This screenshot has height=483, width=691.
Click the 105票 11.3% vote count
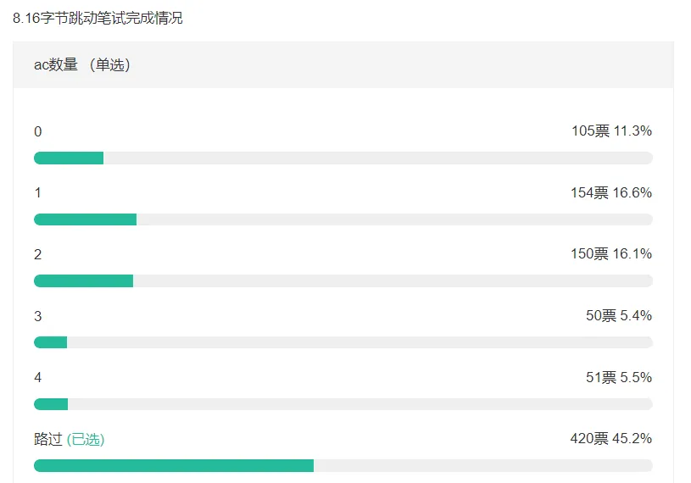point(611,130)
